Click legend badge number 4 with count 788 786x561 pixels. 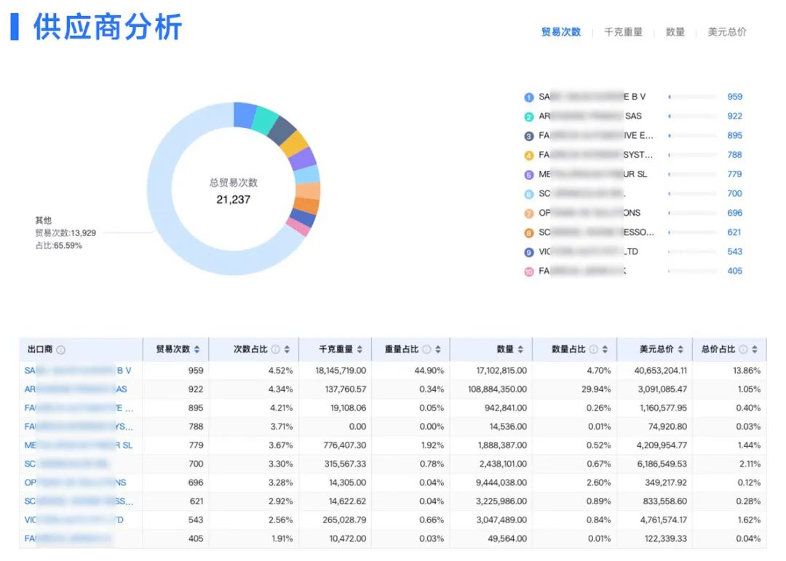(529, 155)
